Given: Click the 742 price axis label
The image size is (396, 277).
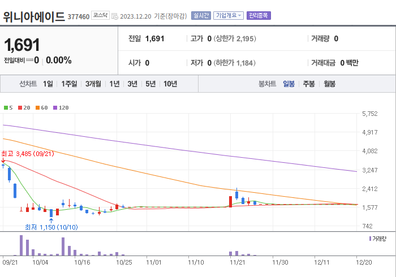Looking at the screenshot, I should coord(367,226).
